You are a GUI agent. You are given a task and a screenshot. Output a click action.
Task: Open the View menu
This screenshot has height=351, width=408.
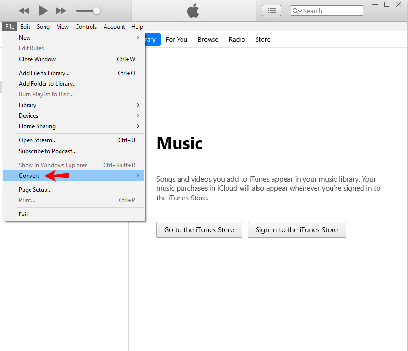tap(62, 27)
